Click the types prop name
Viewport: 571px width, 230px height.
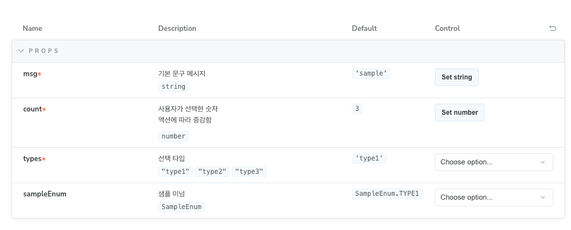[32, 159]
